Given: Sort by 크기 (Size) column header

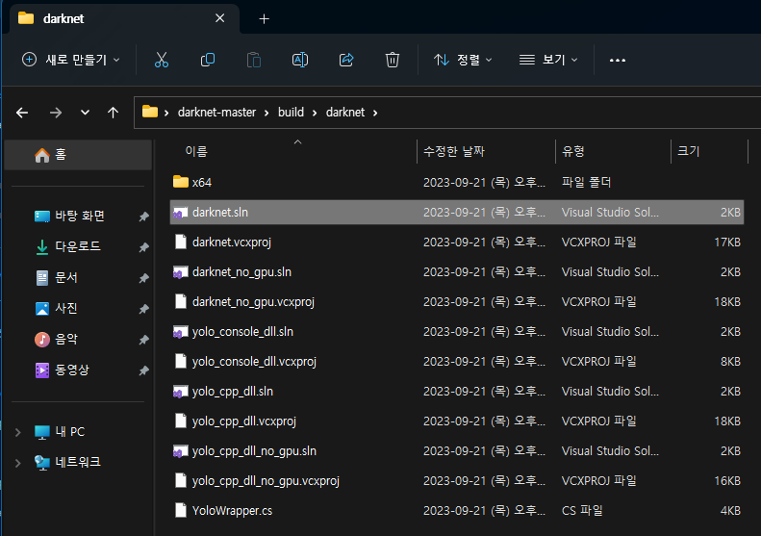Looking at the screenshot, I should 689,151.
